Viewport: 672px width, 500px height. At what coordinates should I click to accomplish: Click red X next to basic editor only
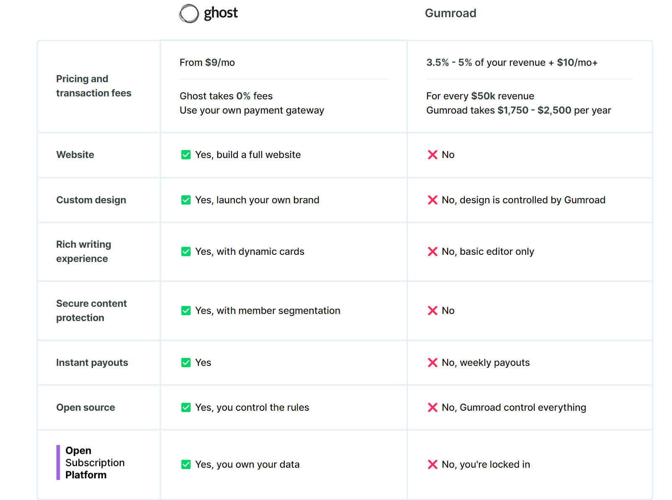(x=433, y=251)
